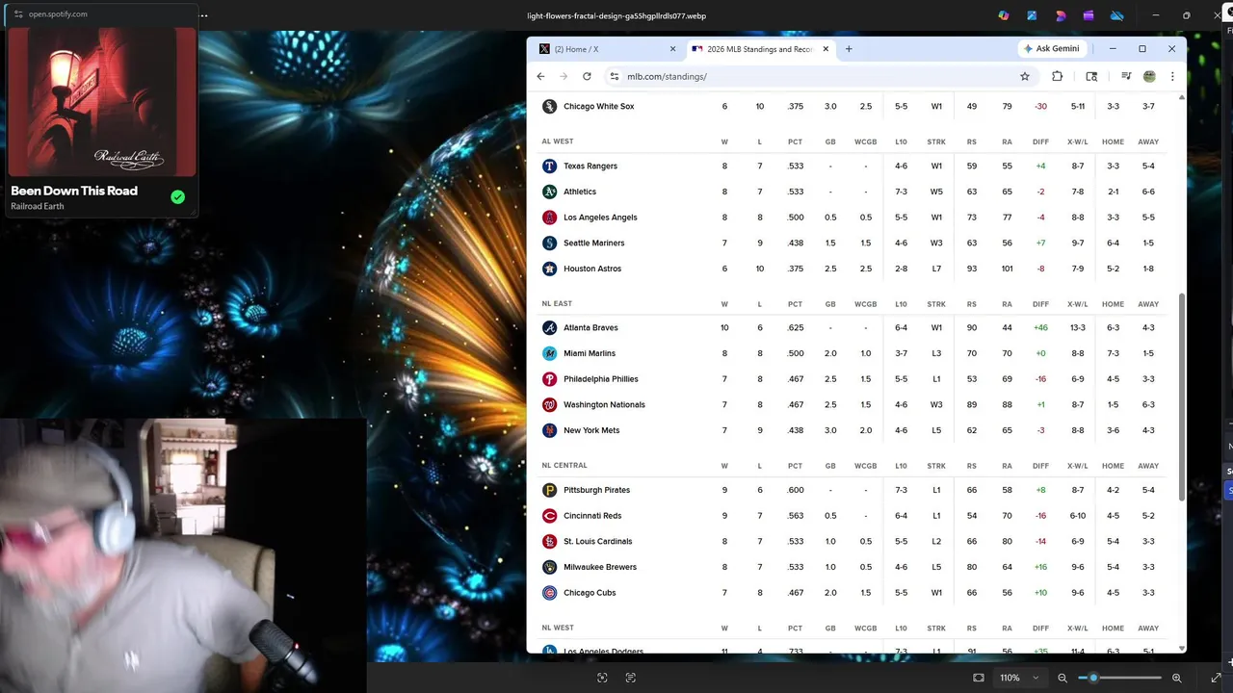This screenshot has height=693, width=1233.
Task: Open the Chrome profile avatar
Action: [1149, 76]
